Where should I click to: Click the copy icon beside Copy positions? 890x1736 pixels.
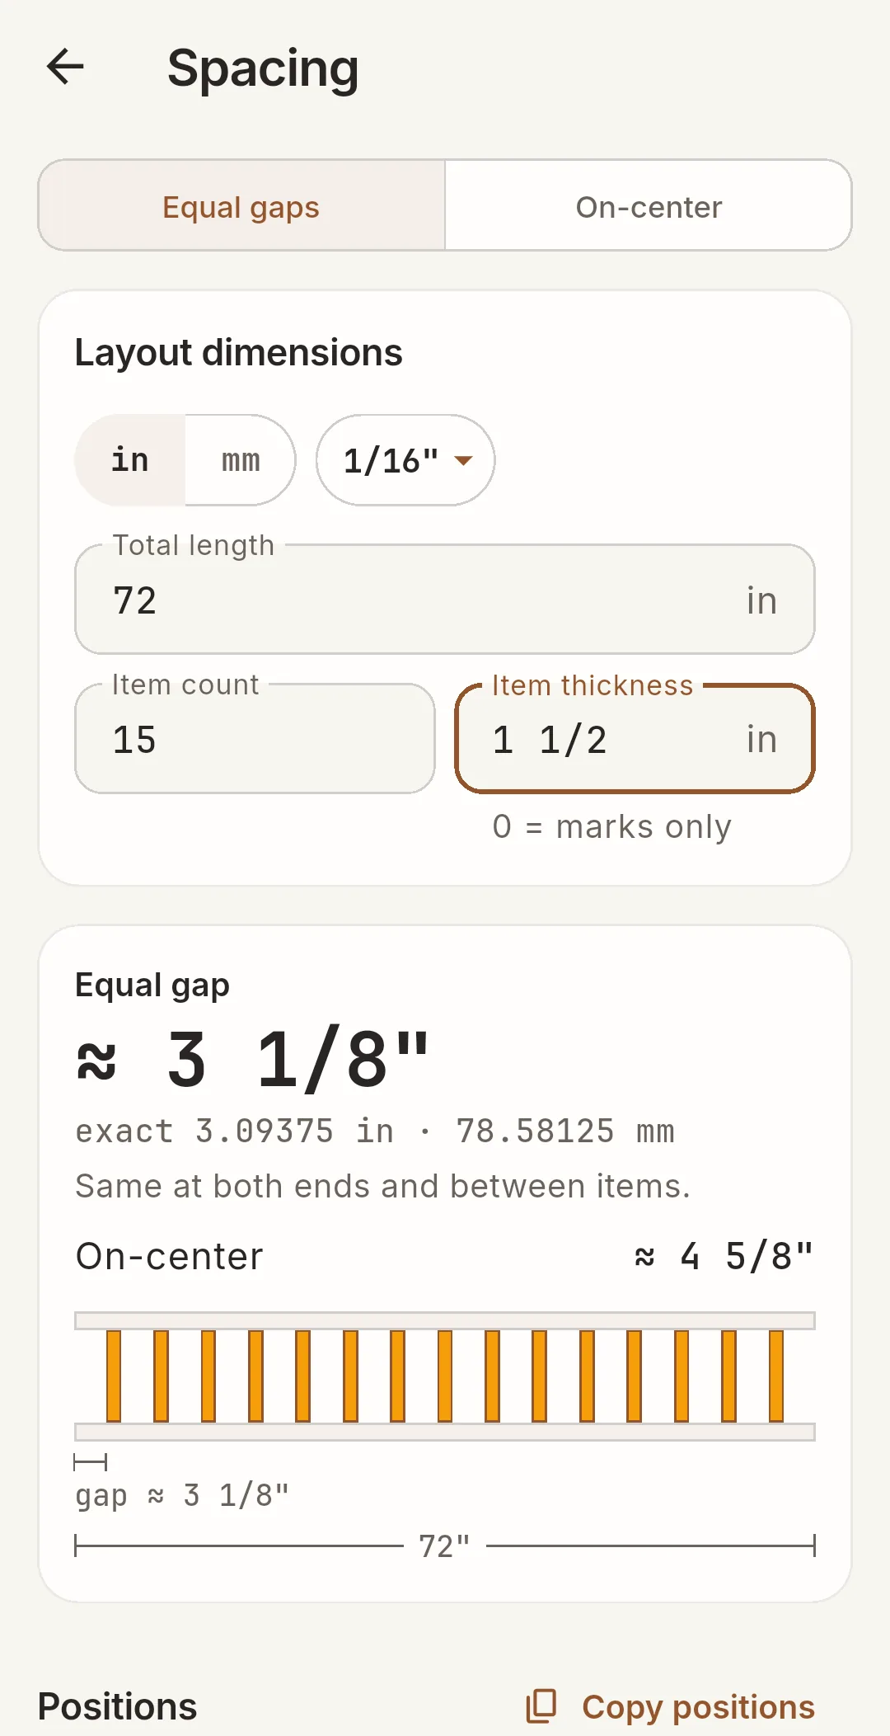(x=541, y=1706)
